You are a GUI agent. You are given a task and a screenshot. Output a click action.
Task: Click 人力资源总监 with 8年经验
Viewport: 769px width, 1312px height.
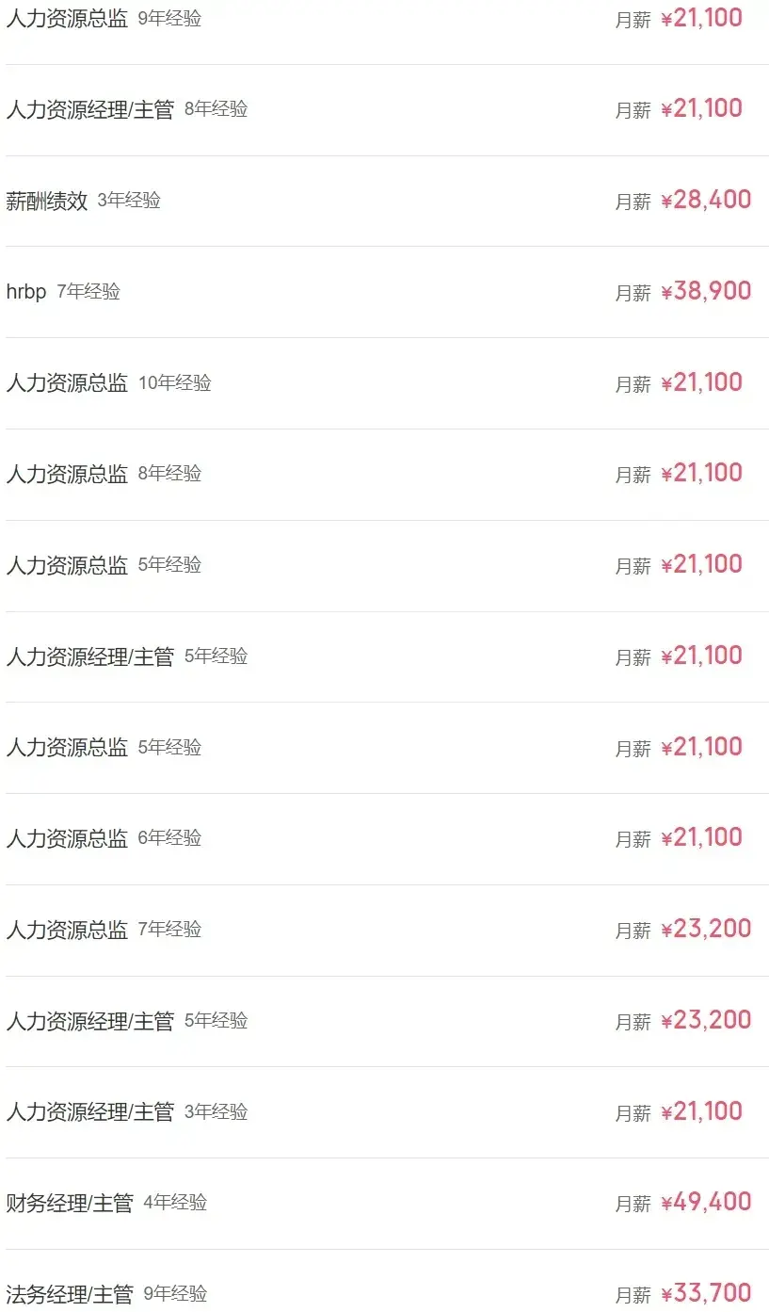coord(67,474)
